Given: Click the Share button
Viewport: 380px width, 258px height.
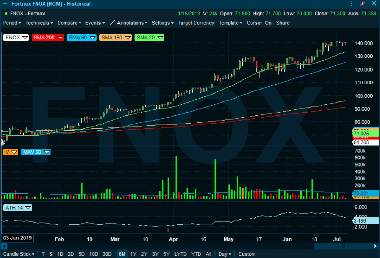Looking at the screenshot, I should point(283,23).
